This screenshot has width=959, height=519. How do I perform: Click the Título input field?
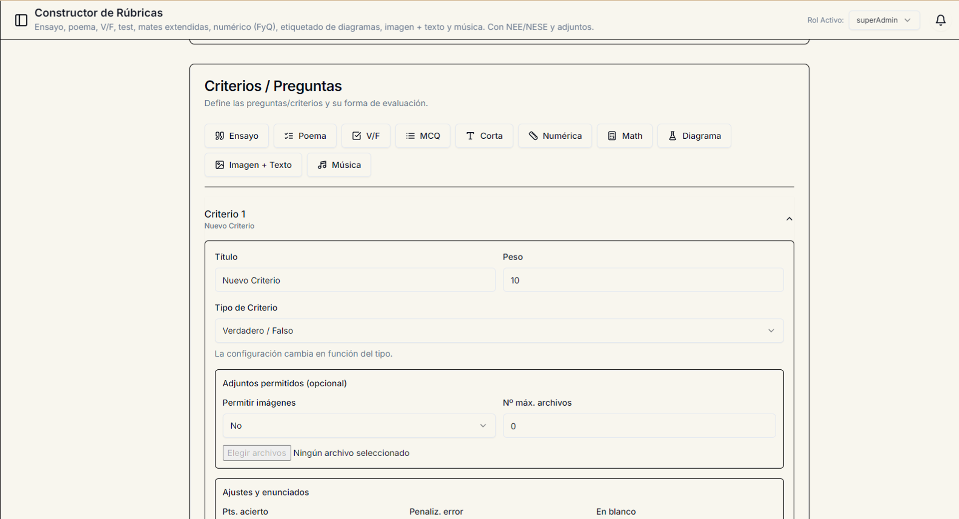pos(355,280)
